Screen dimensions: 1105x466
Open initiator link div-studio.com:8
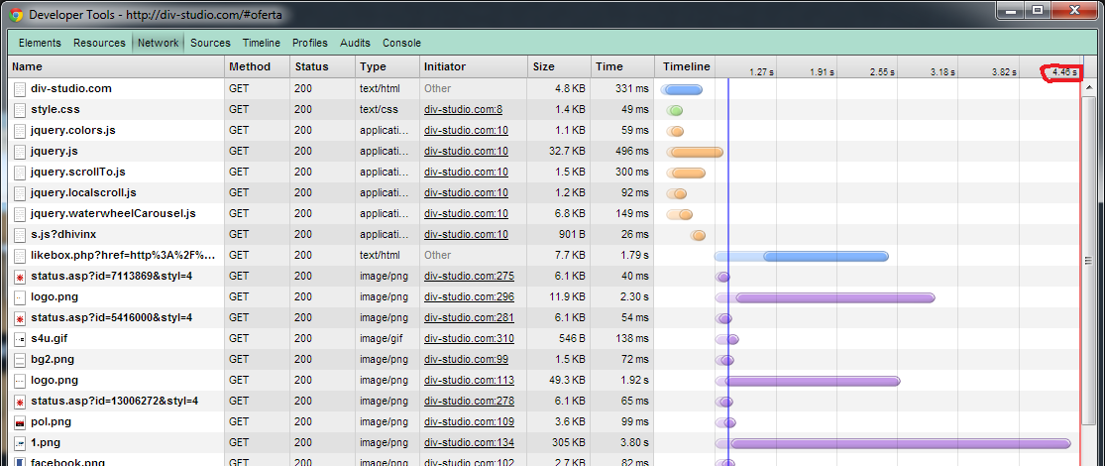[463, 110]
